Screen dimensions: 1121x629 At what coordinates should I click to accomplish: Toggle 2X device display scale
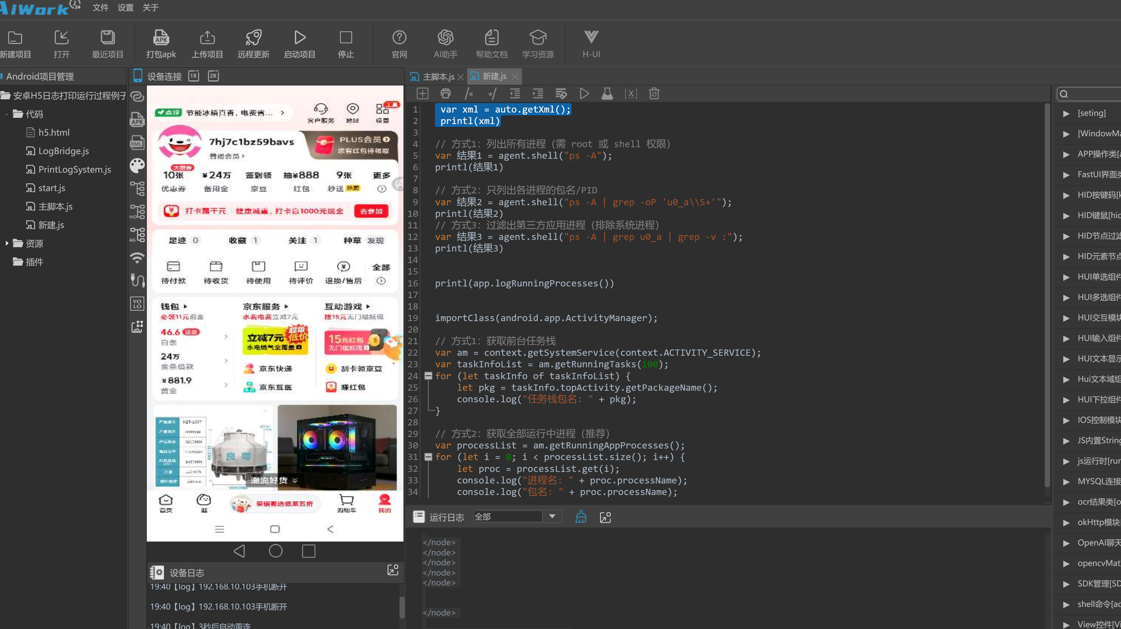click(x=213, y=76)
